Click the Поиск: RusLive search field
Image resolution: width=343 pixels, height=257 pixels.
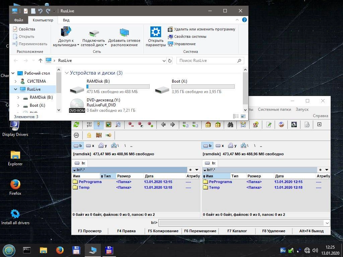point(210,61)
